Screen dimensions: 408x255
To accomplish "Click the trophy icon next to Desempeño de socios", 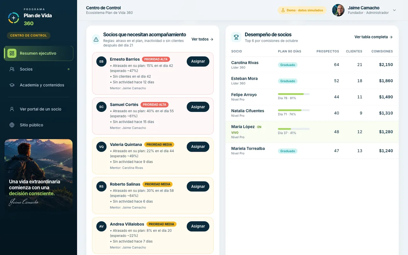I will pos(236,37).
